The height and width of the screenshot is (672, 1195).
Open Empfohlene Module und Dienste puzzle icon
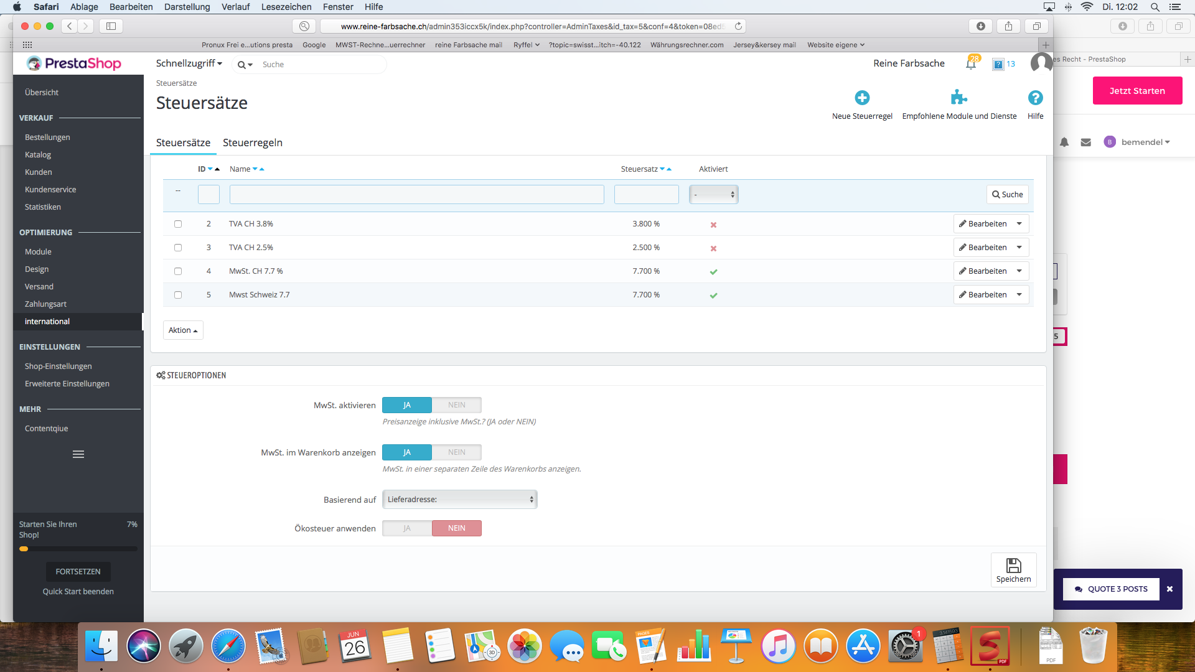point(958,98)
